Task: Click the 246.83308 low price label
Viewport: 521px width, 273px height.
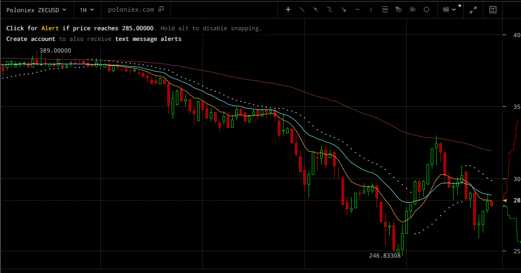Action: tap(385, 255)
